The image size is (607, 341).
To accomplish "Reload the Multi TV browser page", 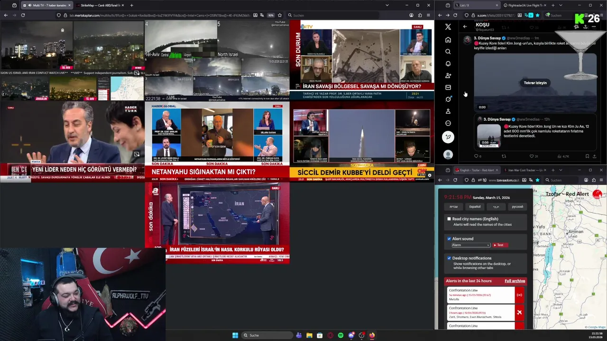I will point(23,15).
